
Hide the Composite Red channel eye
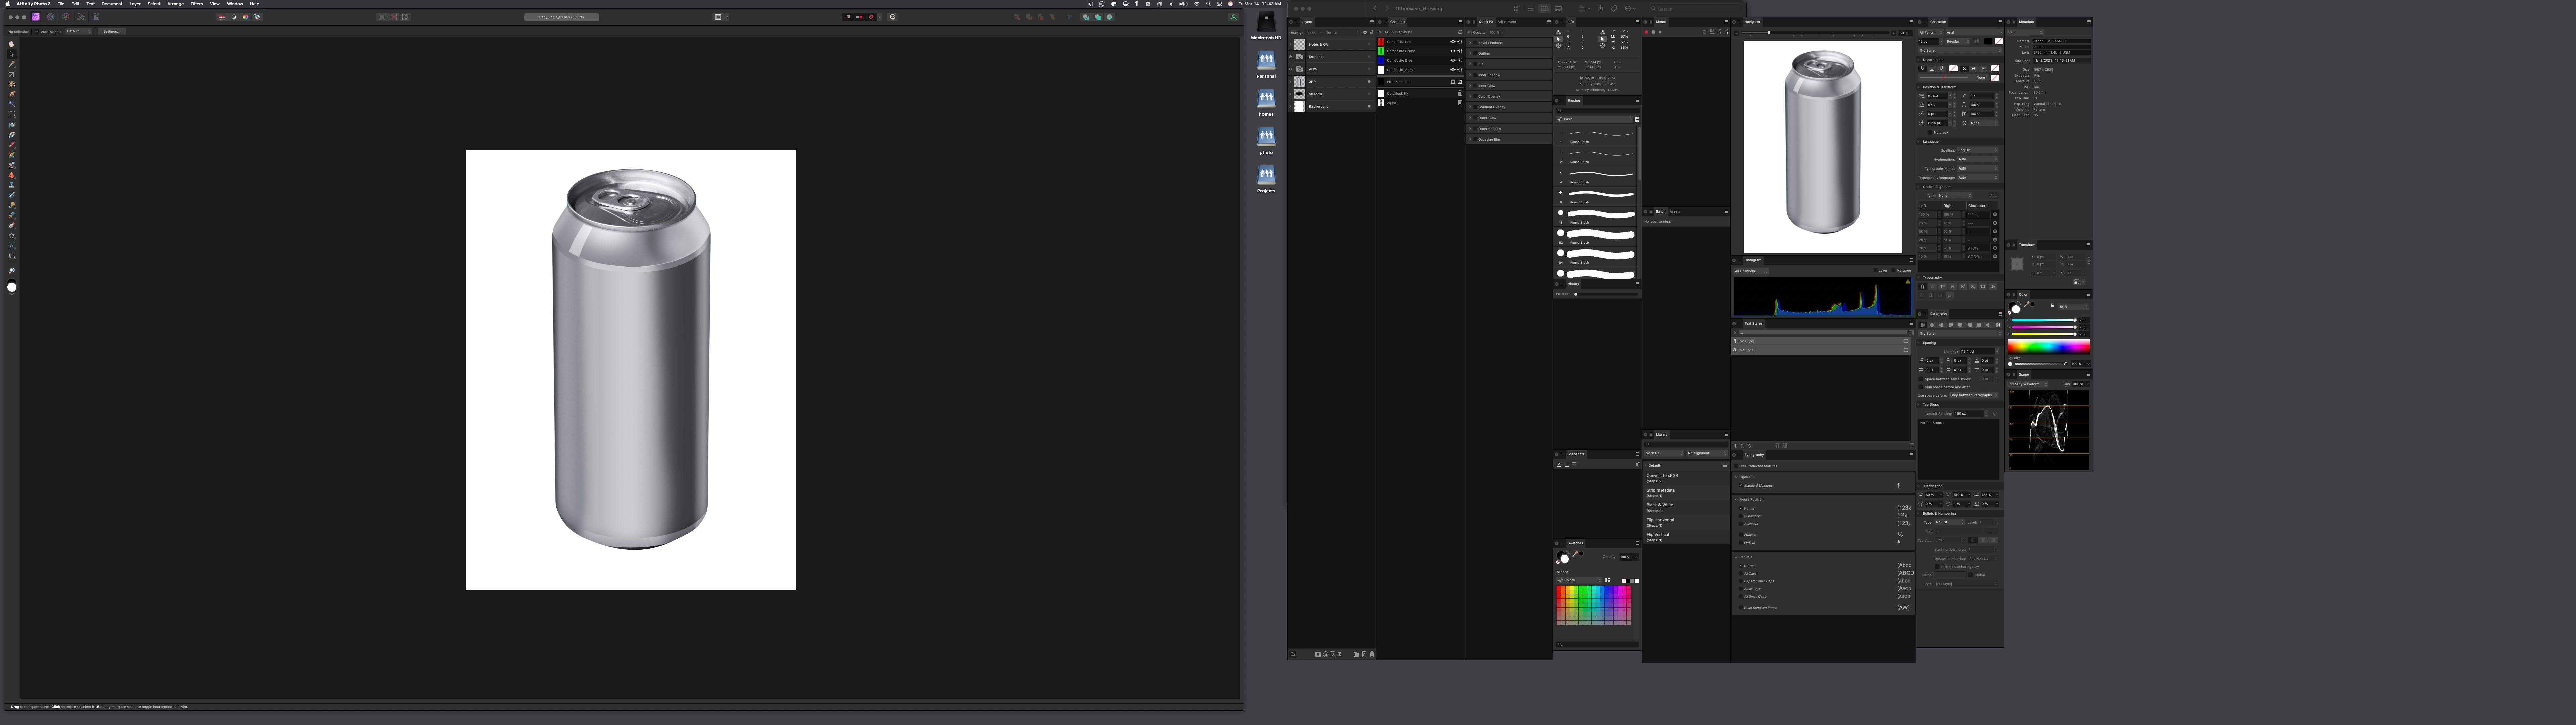(1453, 42)
